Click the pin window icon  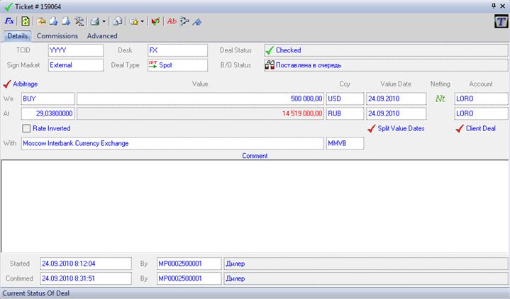(x=494, y=6)
